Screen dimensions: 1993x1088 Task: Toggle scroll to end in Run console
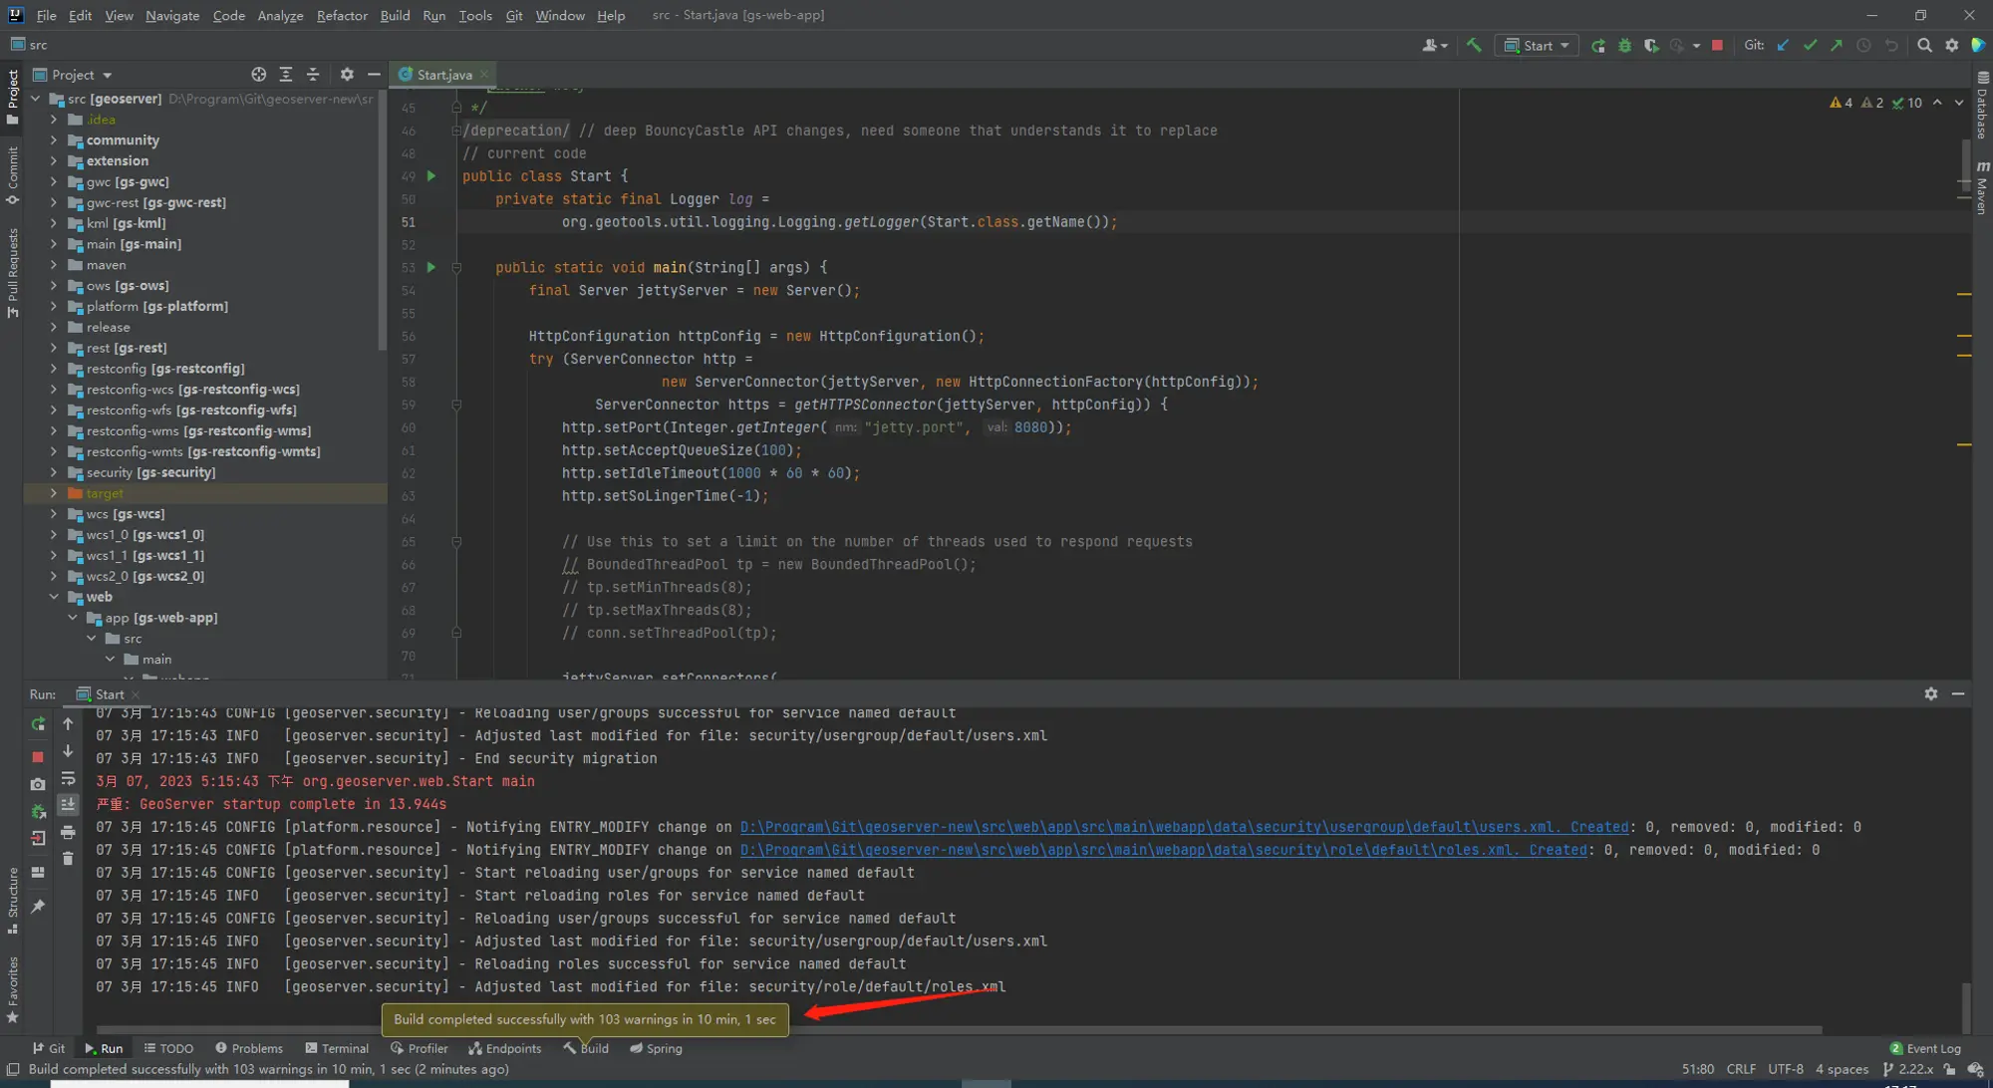point(68,805)
